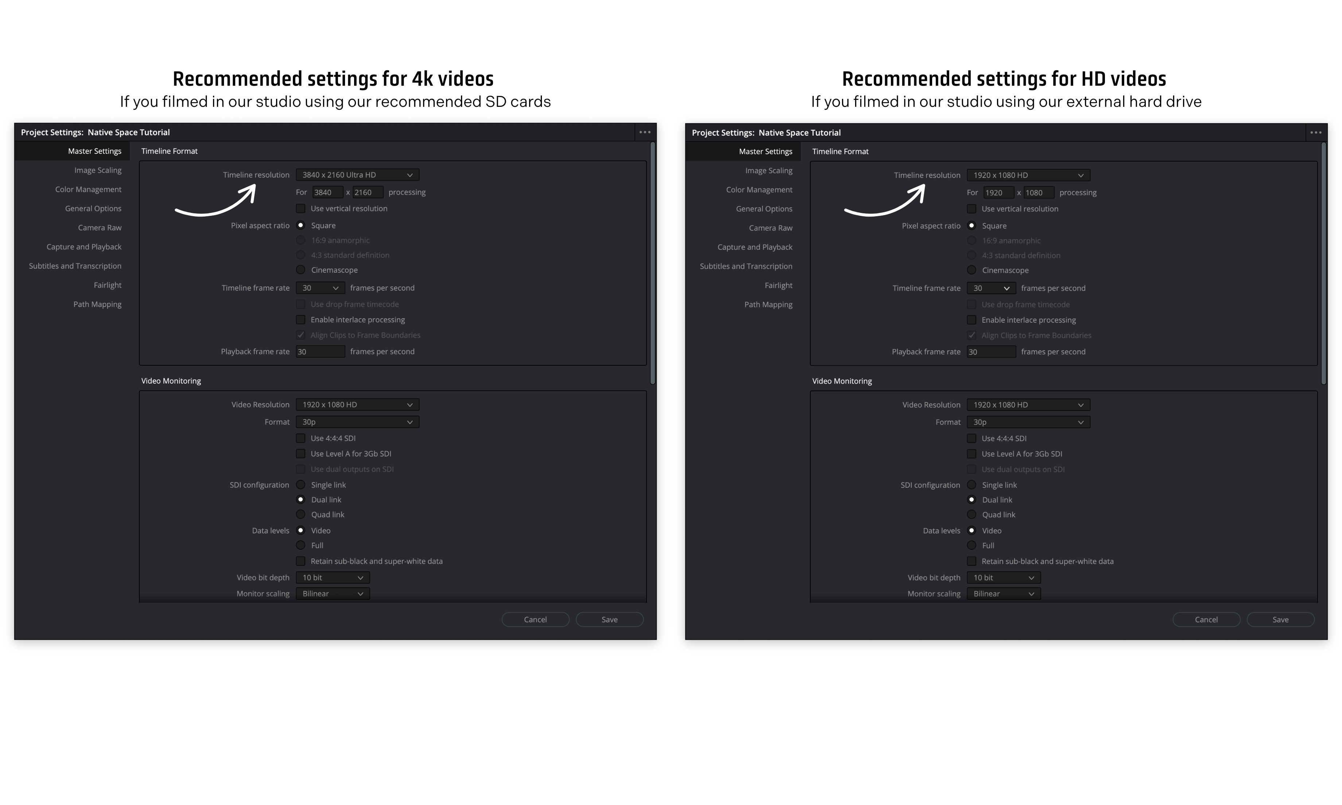Select Single link SDI configuration in 4k window
Viewport: 1342px width, 805px height.
300,485
